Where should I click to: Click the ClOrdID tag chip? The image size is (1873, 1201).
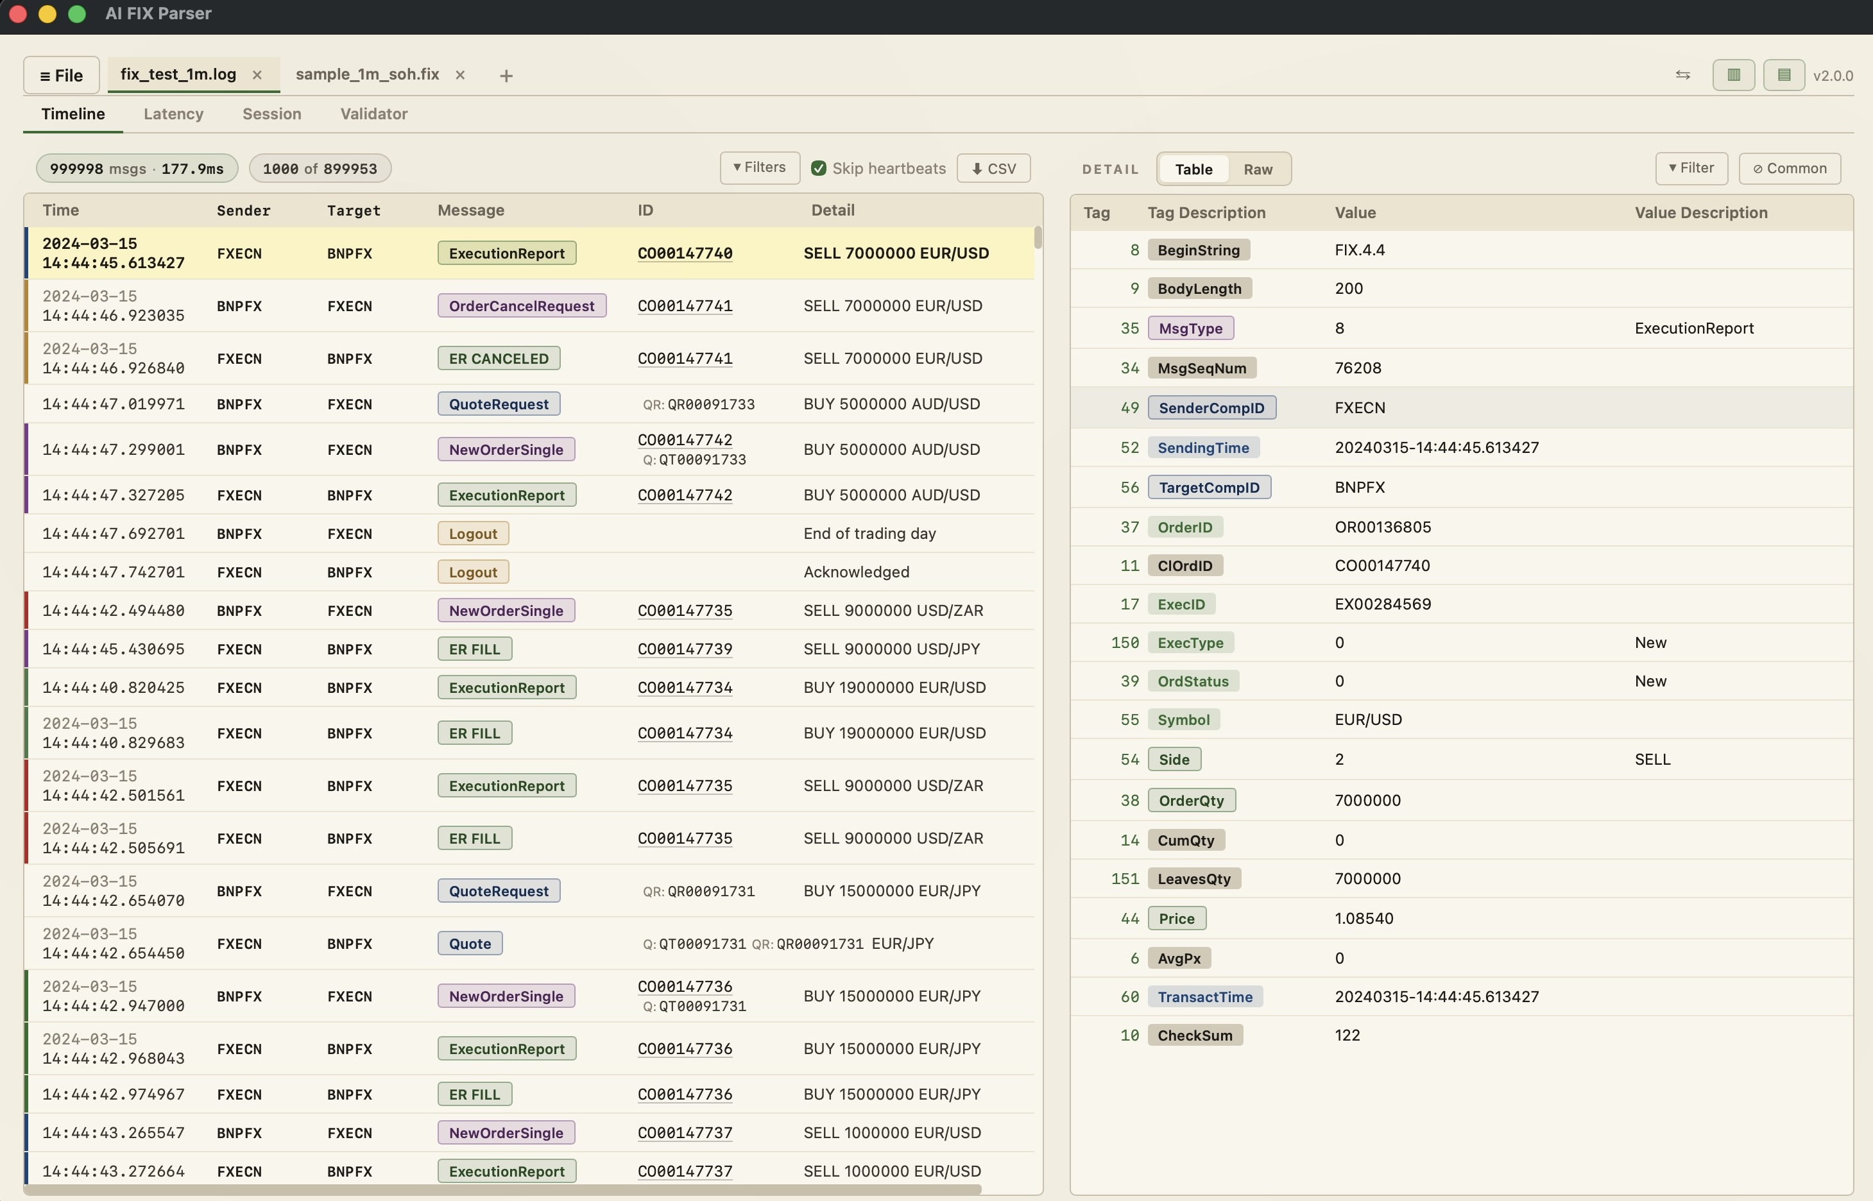pos(1185,565)
